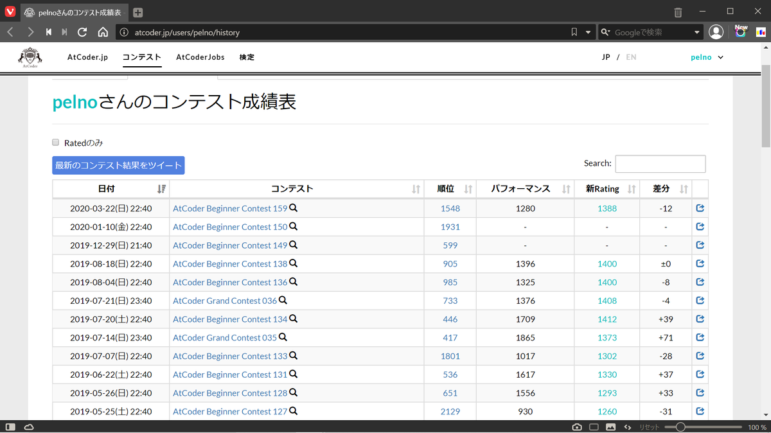This screenshot has height=433, width=771.
Task: Sort table by 日付 column
Action: [111, 189]
